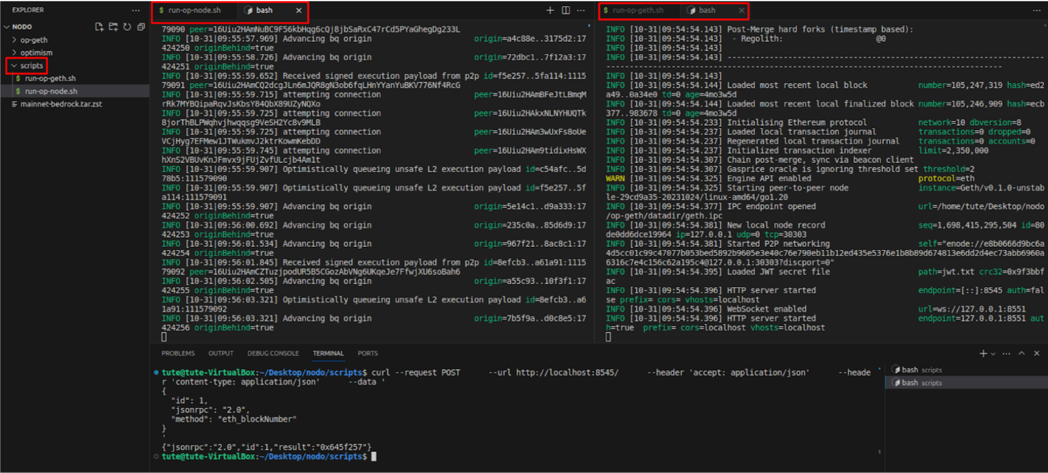
Task: Create new terminal with bottom panel plus
Action: point(983,353)
